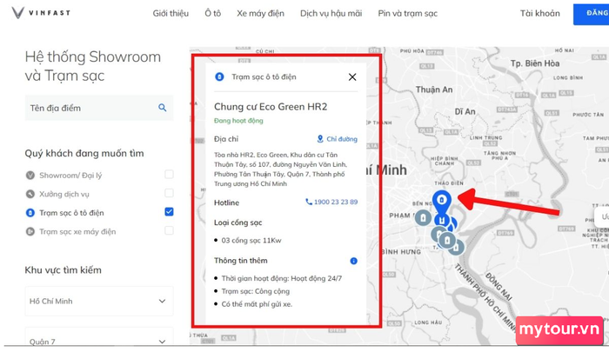609x352 pixels.
Task: Open Tài khoản account link
Action: tap(540, 14)
